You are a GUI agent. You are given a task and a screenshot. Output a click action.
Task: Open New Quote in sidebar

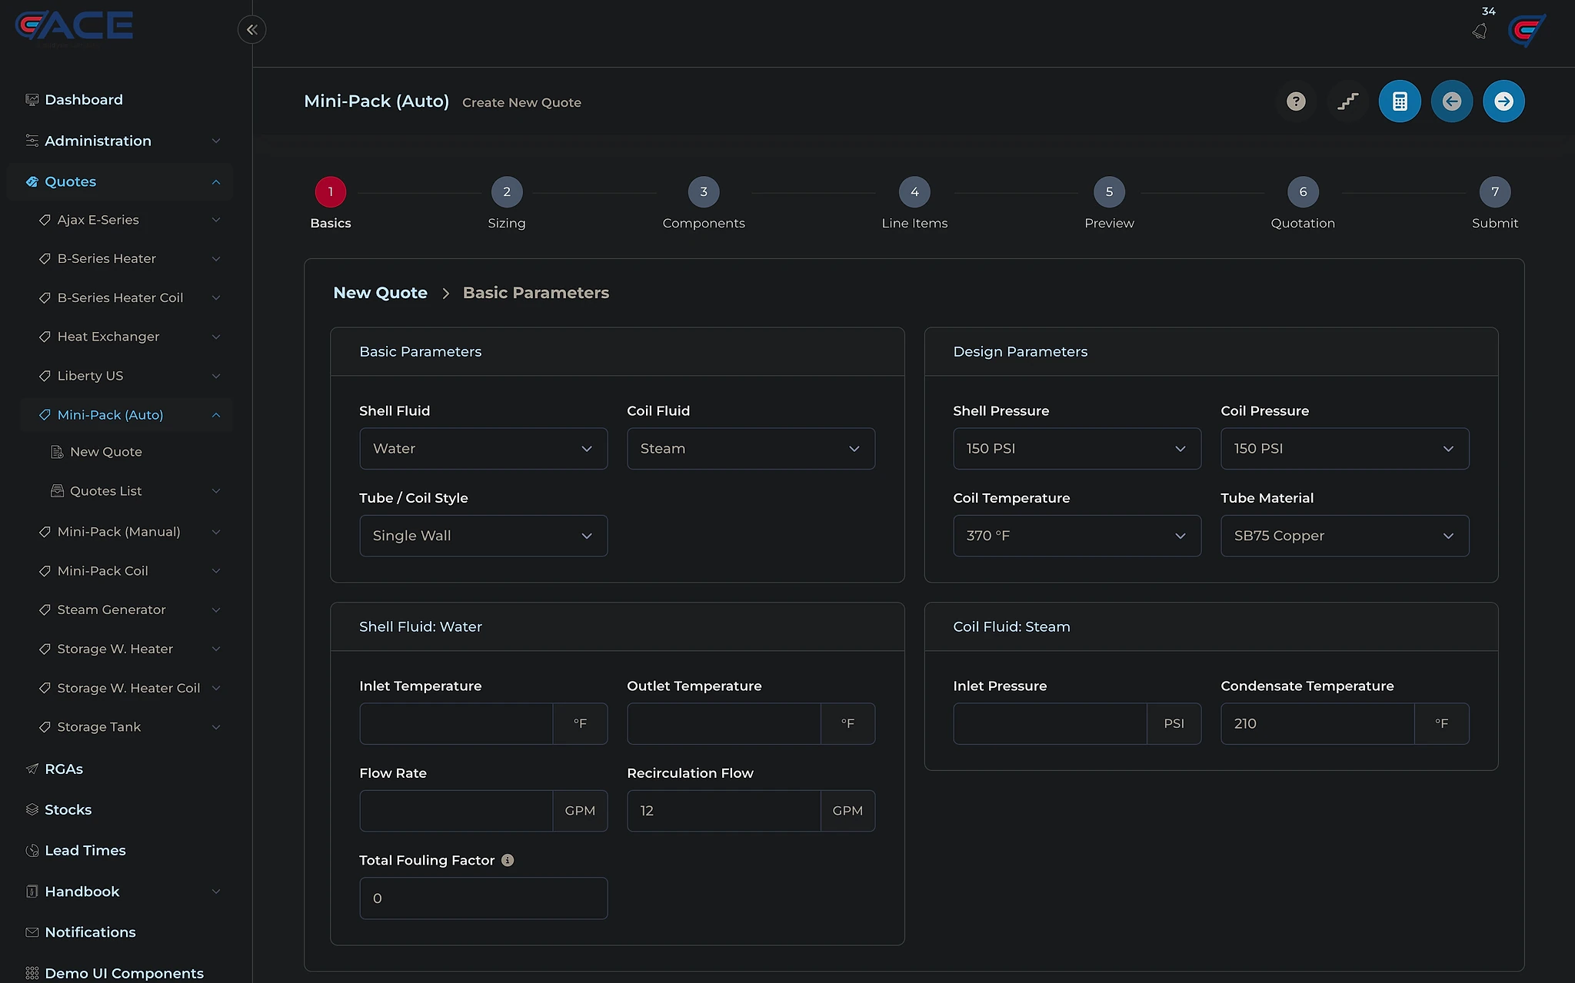tap(106, 452)
